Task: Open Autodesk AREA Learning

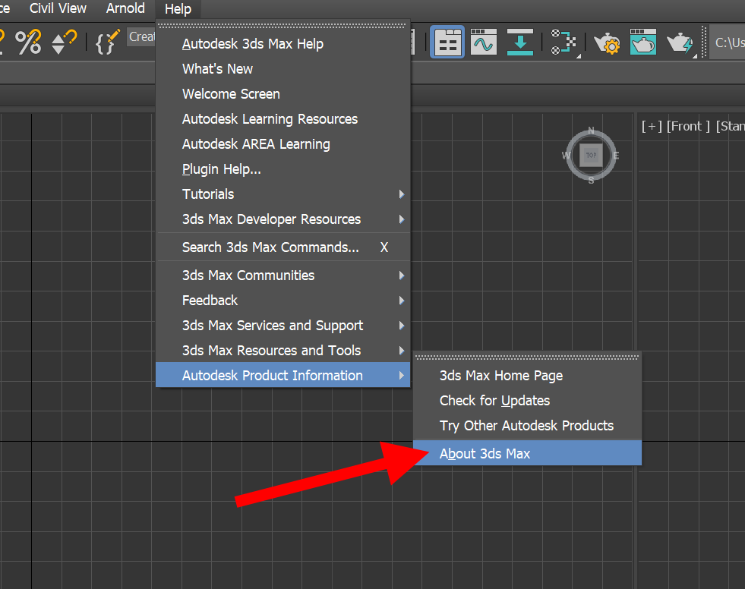Action: pyautogui.click(x=283, y=144)
